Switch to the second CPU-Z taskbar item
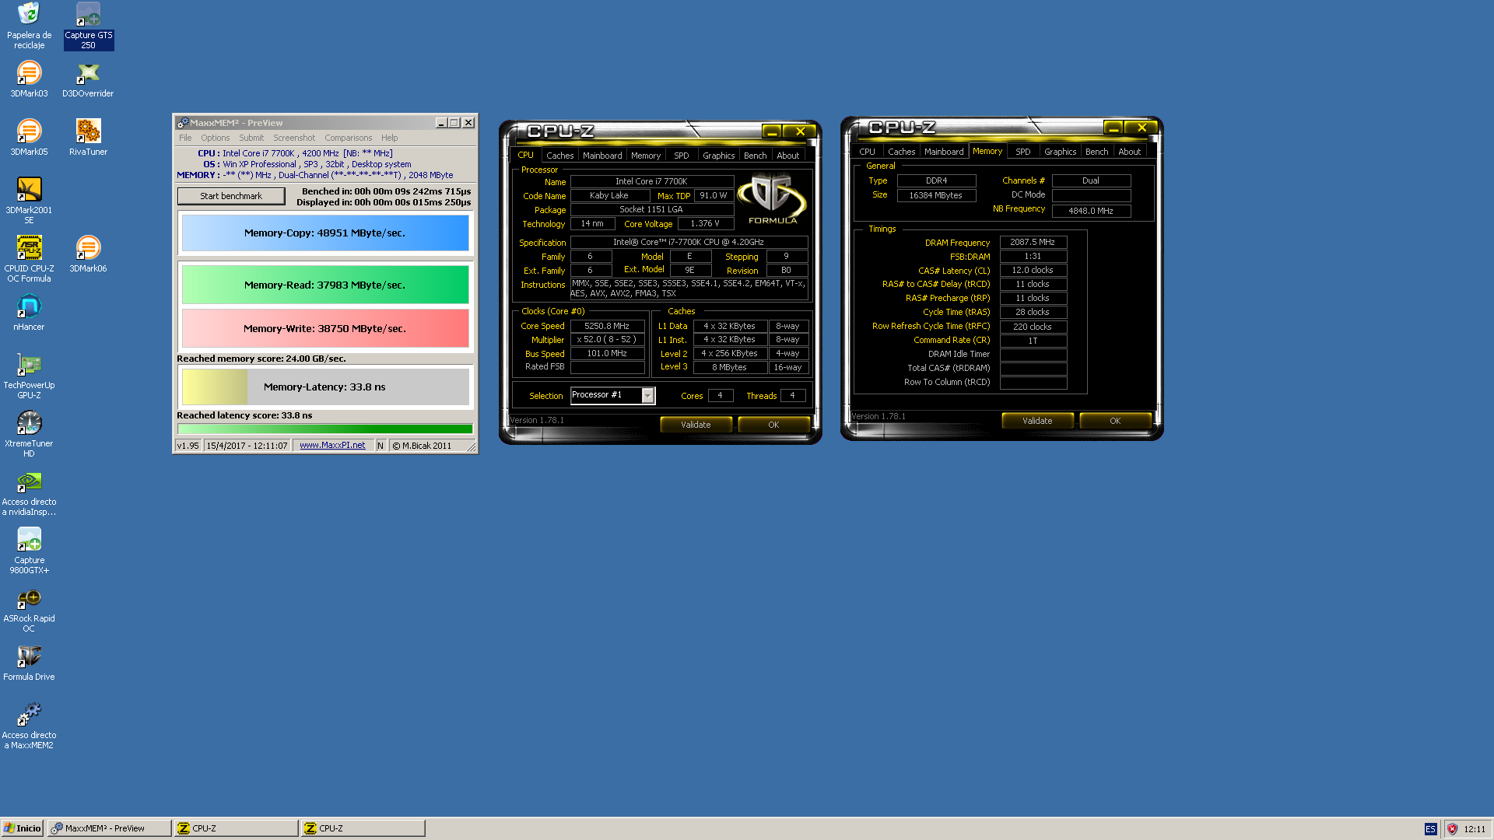Viewport: 1494px width, 840px height. coord(363,828)
